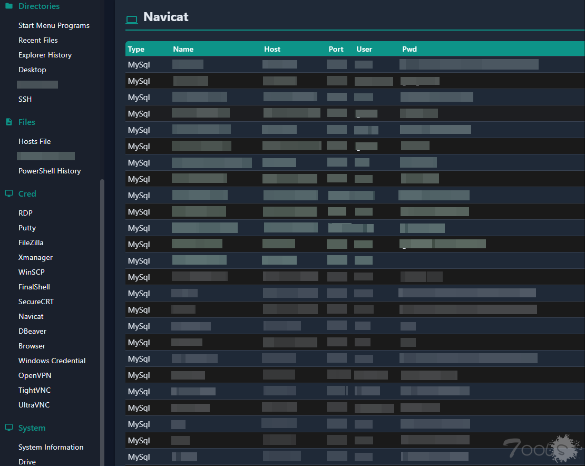The height and width of the screenshot is (466, 585).
Task: Click the Pwd column header
Action: [x=409, y=49]
